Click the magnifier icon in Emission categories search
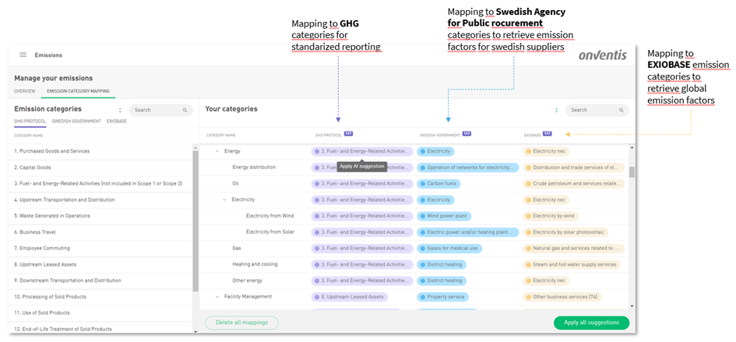The width and height of the screenshot is (736, 342). click(x=185, y=111)
